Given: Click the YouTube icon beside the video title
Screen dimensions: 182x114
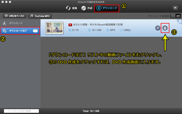Looking at the screenshot, I should 70,25.
